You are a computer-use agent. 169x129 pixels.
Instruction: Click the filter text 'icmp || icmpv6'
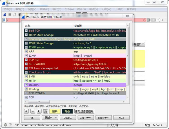coord(83,56)
